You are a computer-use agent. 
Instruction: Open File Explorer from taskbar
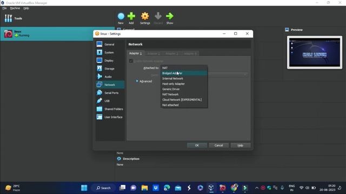[144, 188]
